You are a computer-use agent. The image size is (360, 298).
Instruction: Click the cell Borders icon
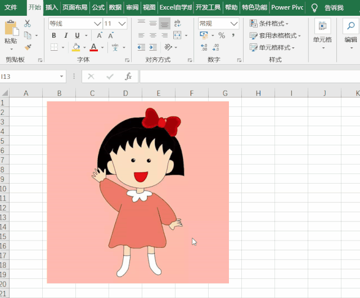(x=54, y=47)
